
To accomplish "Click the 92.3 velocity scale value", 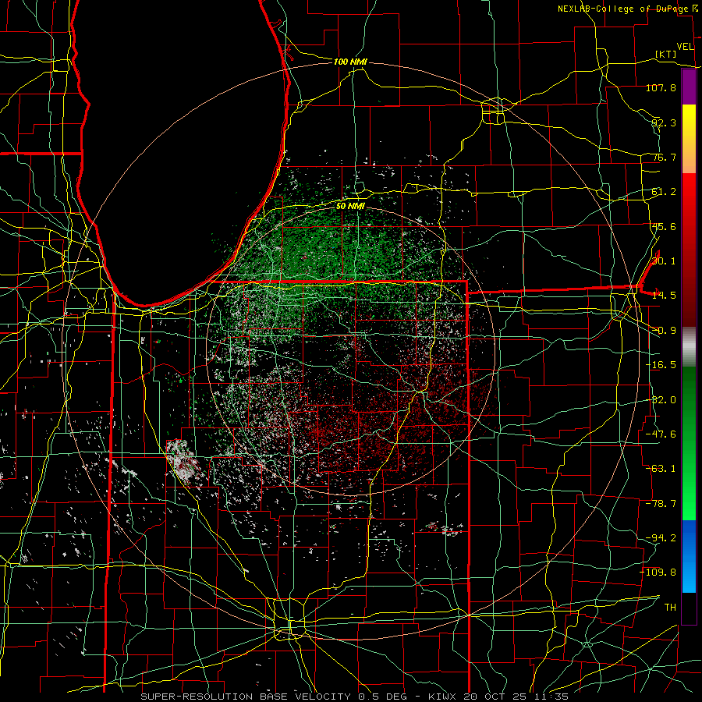I will click(x=664, y=122).
